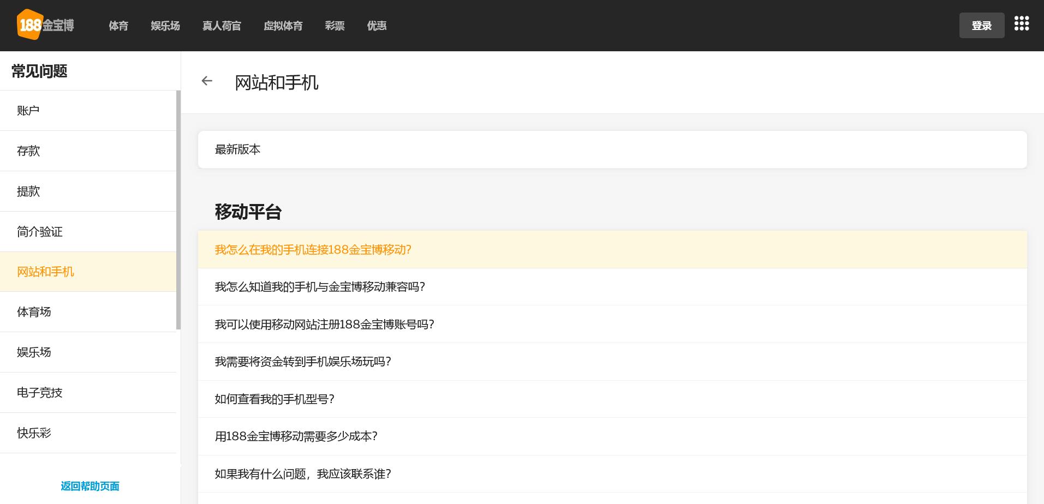Select 真人荷官 in the top navigation
This screenshot has width=1044, height=504.
(x=222, y=26)
